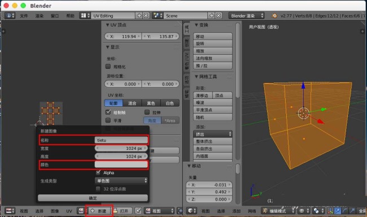Click the 法向缩放 button
This screenshot has height=217, width=367.
click(x=213, y=58)
